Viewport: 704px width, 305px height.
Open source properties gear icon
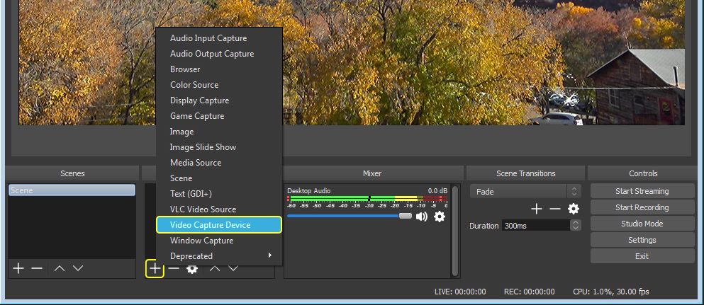tap(191, 269)
